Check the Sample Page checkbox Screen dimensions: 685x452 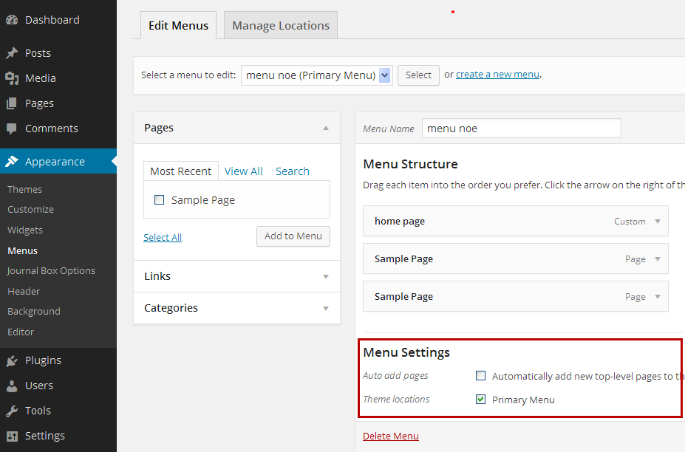pyautogui.click(x=159, y=200)
